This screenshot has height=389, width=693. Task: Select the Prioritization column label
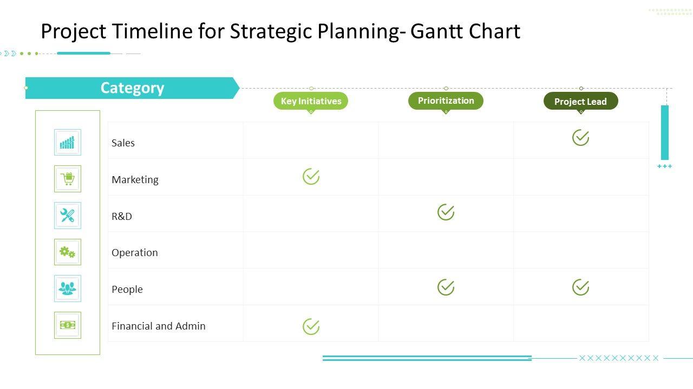446,100
